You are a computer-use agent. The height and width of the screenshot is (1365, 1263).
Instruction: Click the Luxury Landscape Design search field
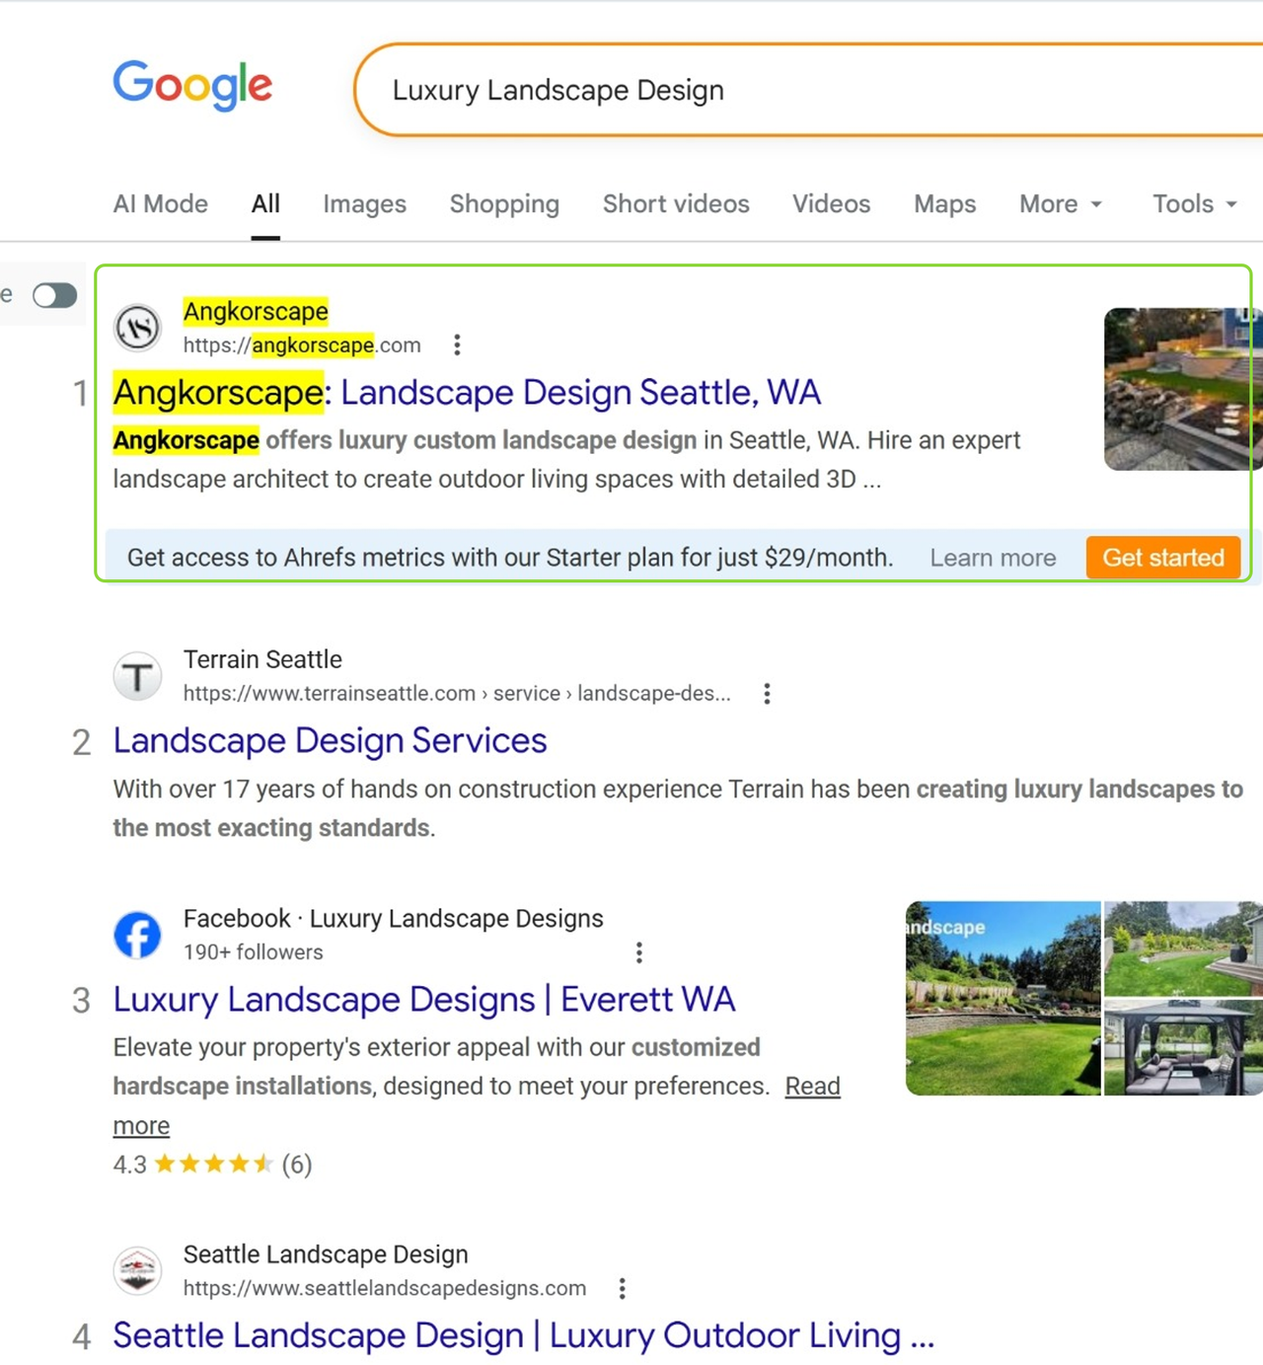(x=809, y=90)
